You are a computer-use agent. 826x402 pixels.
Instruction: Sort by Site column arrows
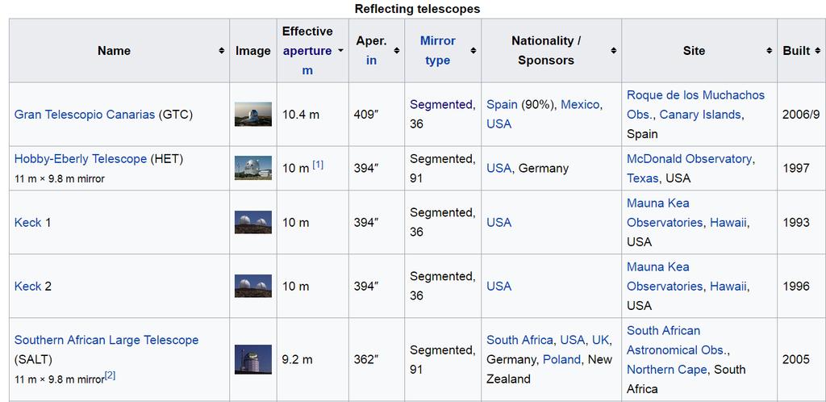coord(769,51)
